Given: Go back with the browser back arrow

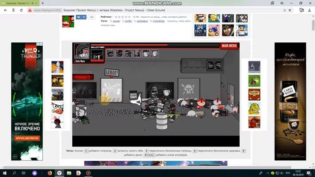Looking at the screenshot, I should pyautogui.click(x=5, y=10).
